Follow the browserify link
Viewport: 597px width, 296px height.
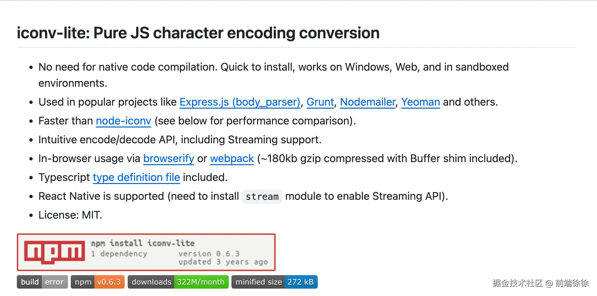(x=168, y=158)
